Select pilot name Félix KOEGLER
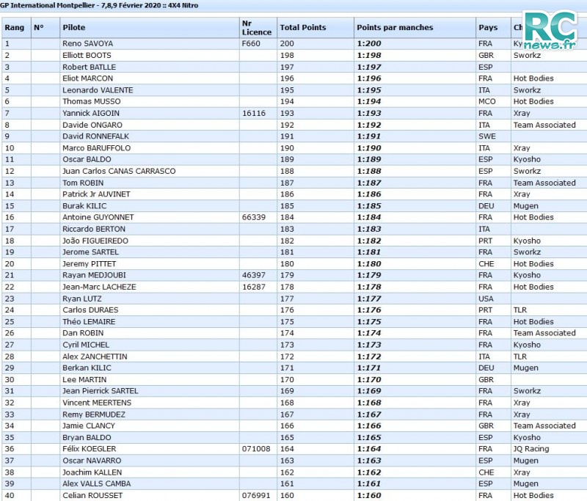This screenshot has height=501, width=587. point(90,450)
